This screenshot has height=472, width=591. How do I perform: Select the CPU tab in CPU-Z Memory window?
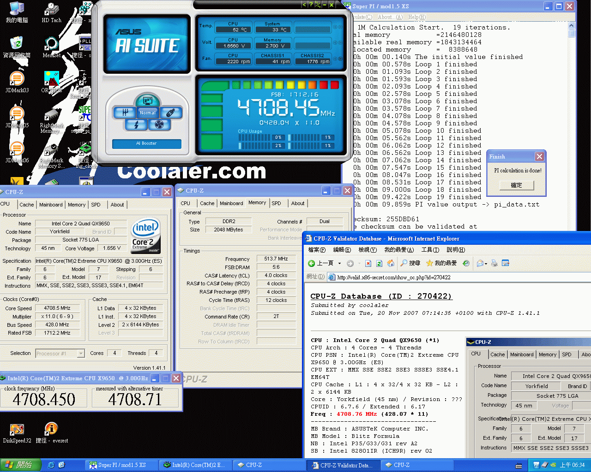pos(185,203)
